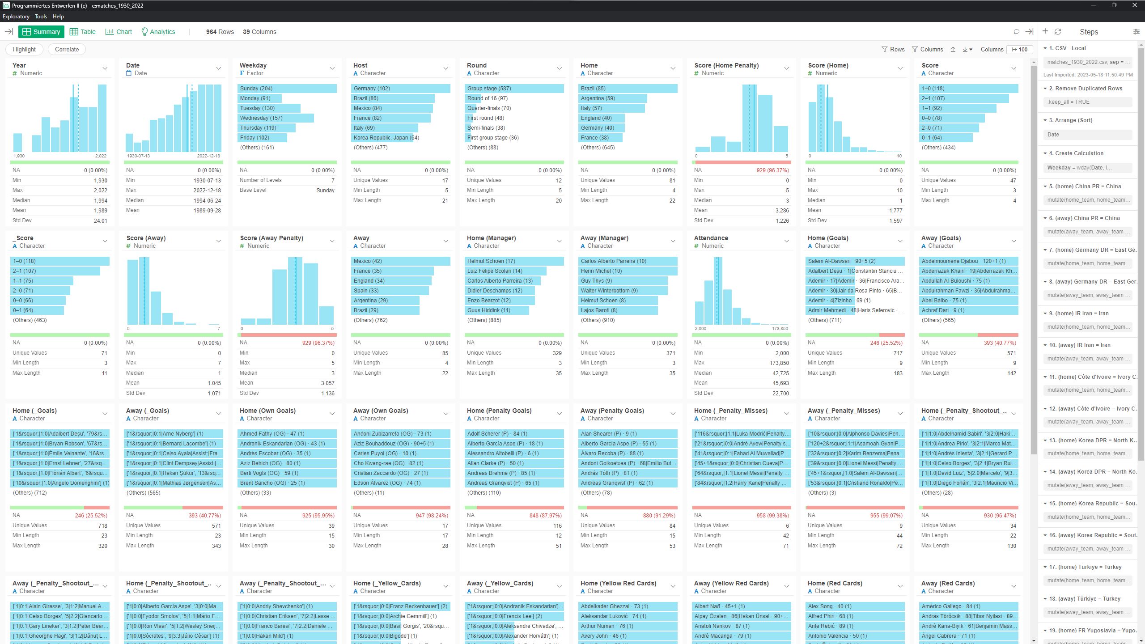1145x644 pixels.
Task: Click the Away (Manager) character type icon
Action: pos(583,246)
